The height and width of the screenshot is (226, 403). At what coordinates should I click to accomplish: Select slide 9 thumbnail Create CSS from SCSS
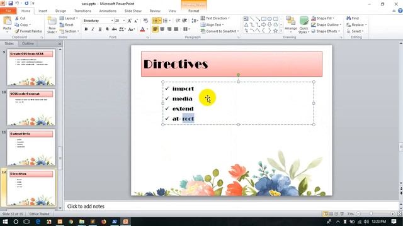[x=31, y=67]
